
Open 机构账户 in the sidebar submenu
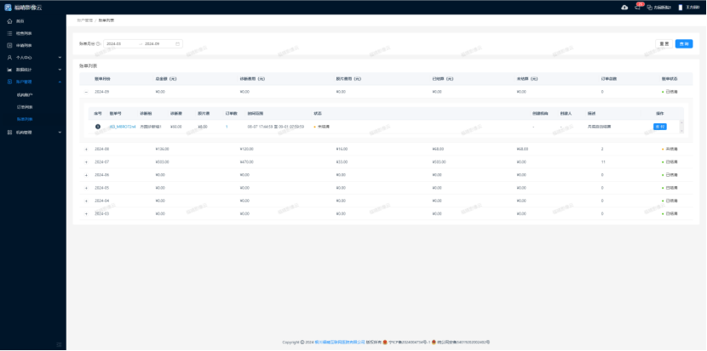click(25, 94)
